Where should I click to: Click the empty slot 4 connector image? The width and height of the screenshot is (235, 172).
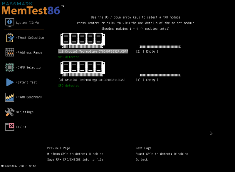pos(160,75)
